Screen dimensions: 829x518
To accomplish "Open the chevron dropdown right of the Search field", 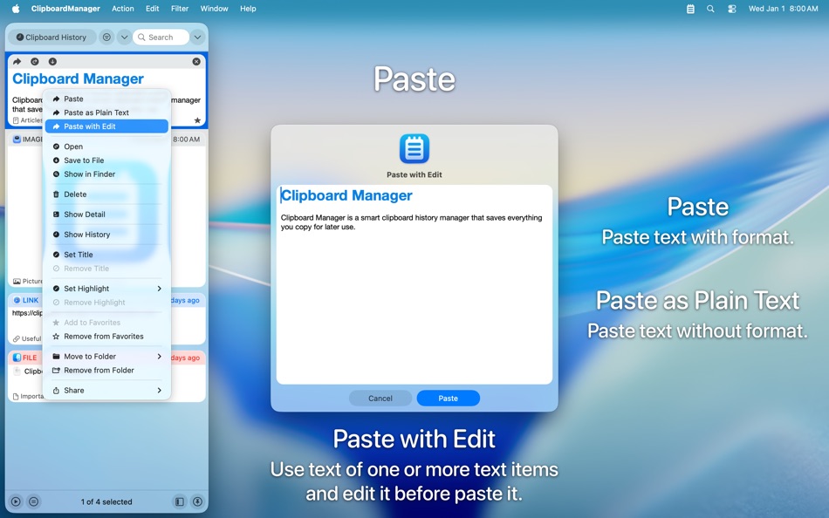I will click(x=196, y=37).
